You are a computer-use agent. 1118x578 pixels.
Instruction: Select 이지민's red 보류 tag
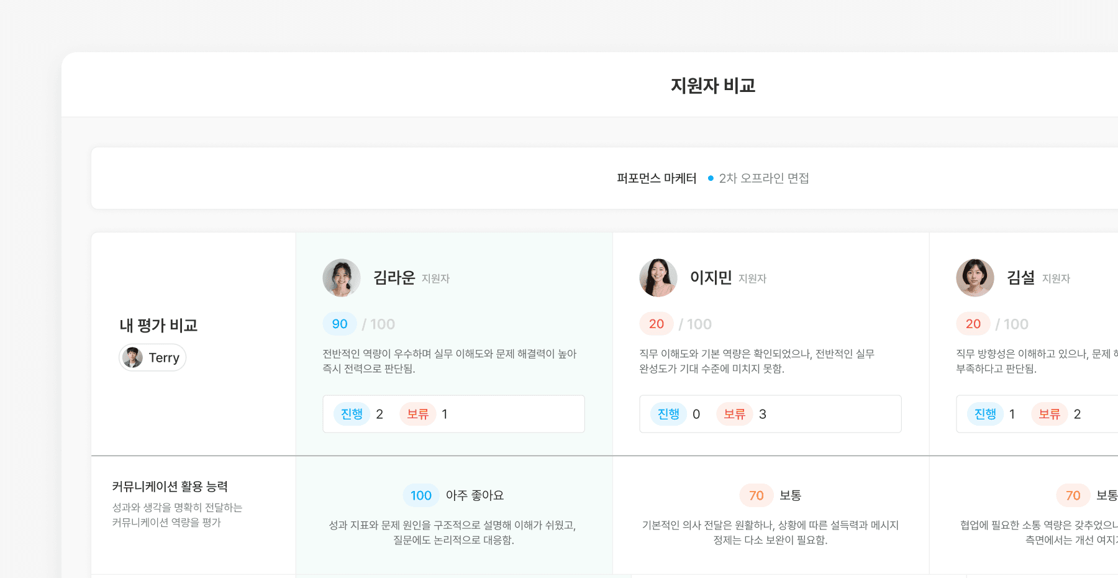point(734,414)
